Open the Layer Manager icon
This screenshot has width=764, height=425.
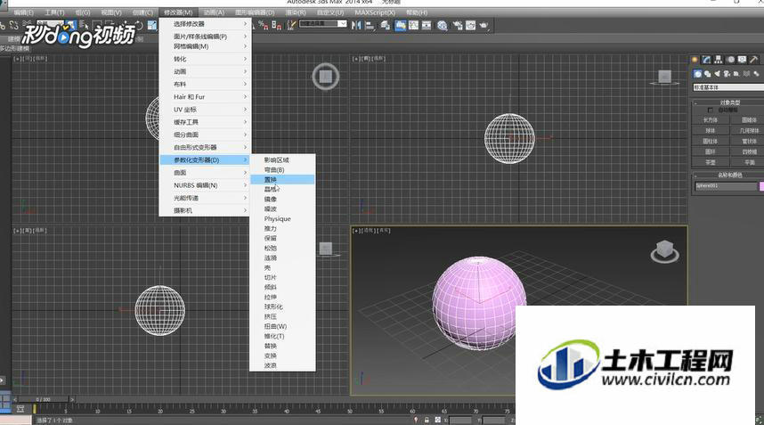tap(385, 25)
